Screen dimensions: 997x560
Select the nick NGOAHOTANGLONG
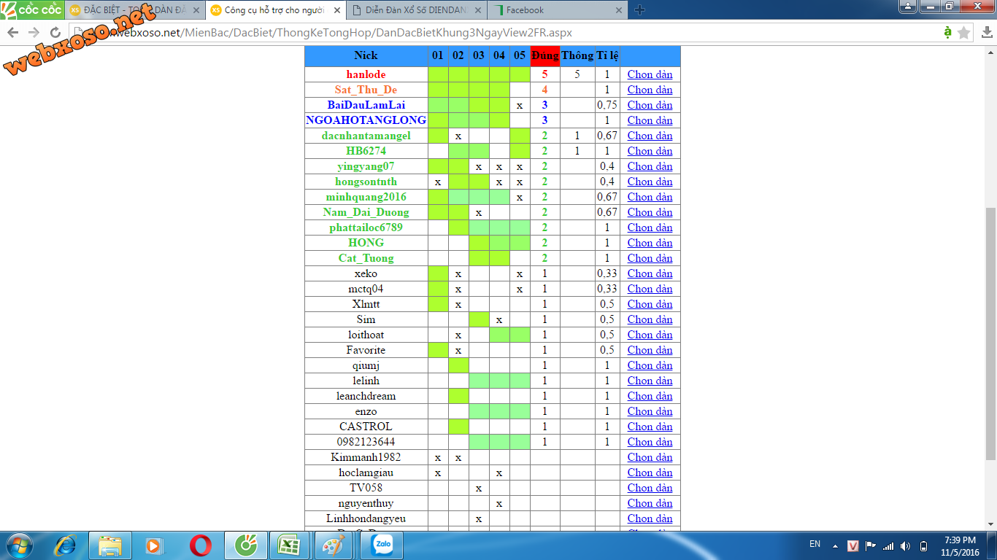pyautogui.click(x=366, y=120)
